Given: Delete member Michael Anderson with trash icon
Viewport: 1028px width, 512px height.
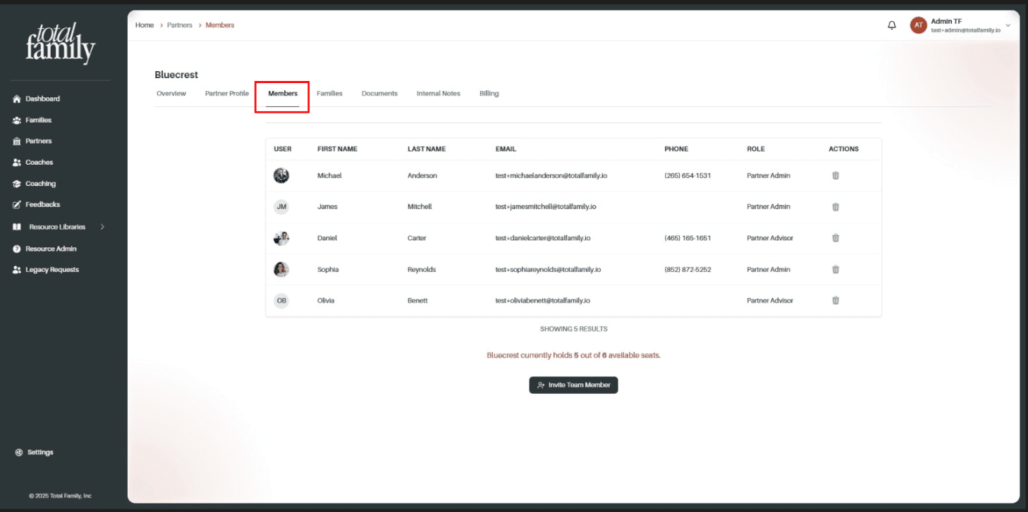Looking at the screenshot, I should 836,175.
